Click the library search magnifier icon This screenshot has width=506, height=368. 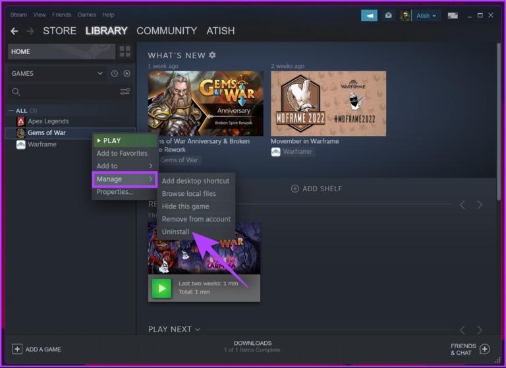coord(16,92)
